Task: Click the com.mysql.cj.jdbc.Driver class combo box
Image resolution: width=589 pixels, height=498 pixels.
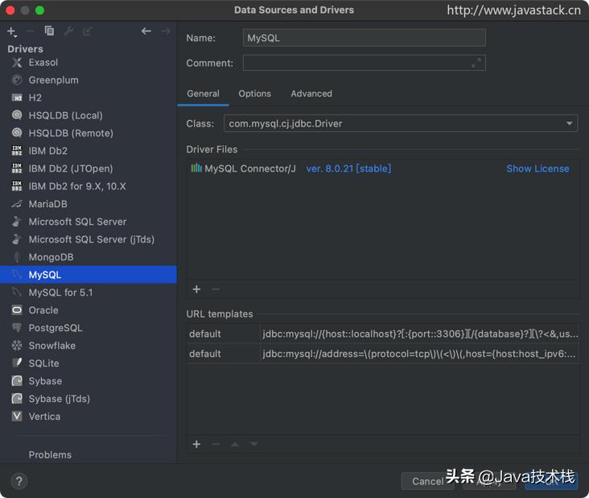Action: pos(401,123)
